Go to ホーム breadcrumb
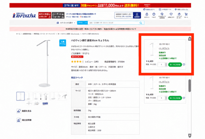The height and width of the screenshot is (139, 205). tap(18, 34)
